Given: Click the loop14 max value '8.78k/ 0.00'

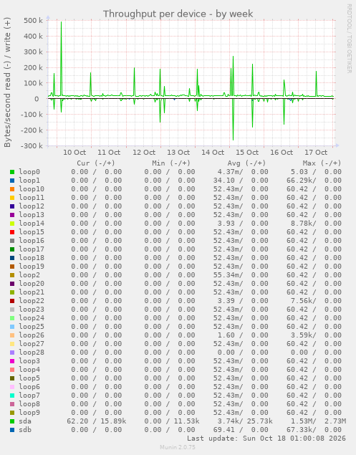Looking at the screenshot, I should [x=317, y=224].
